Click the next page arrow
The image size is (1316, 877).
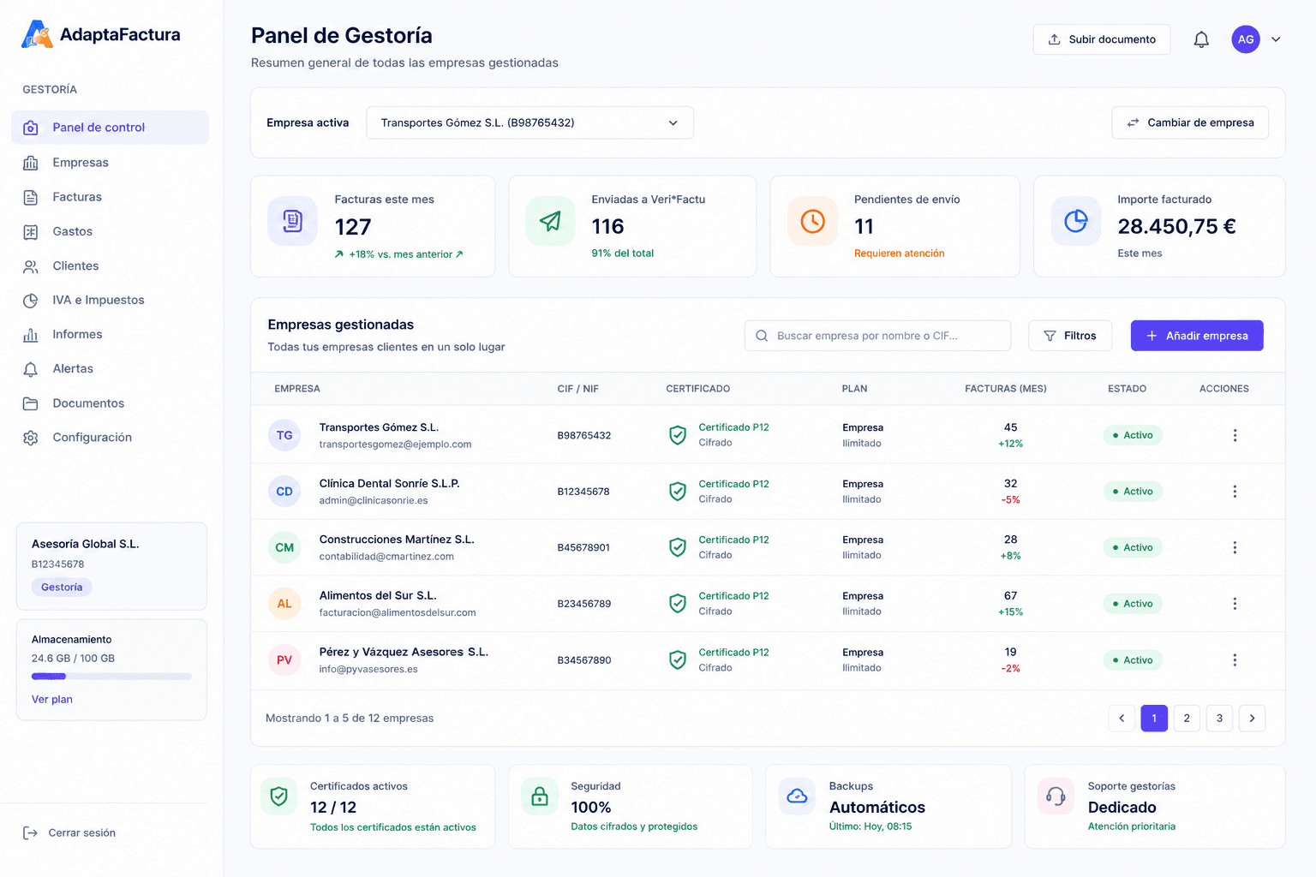pyautogui.click(x=1252, y=719)
